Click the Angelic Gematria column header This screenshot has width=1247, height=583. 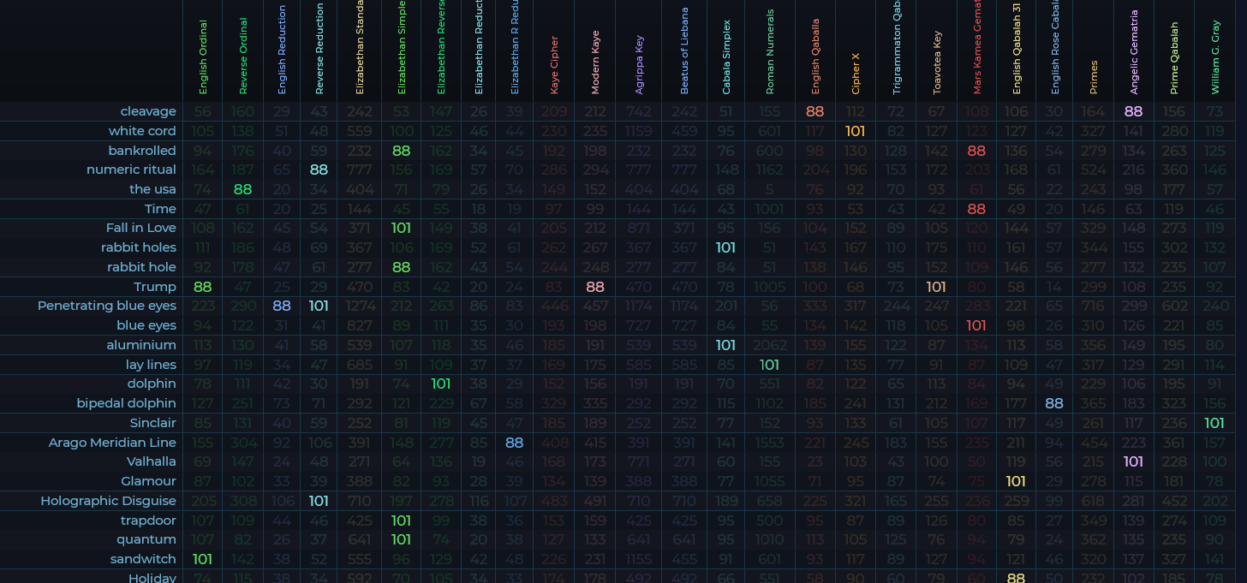click(x=1134, y=51)
